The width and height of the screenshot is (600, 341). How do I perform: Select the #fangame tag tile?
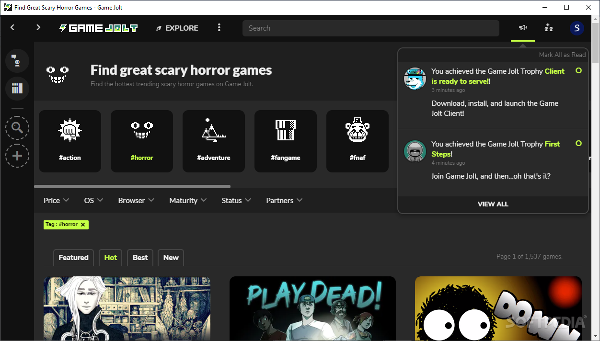click(286, 141)
